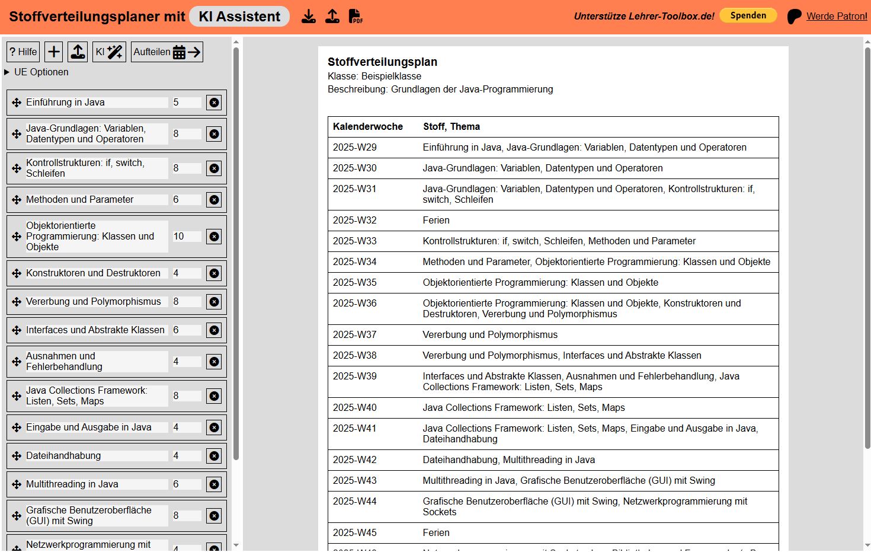Click the Spenden donate button
The height and width of the screenshot is (552, 871).
pyautogui.click(x=748, y=15)
